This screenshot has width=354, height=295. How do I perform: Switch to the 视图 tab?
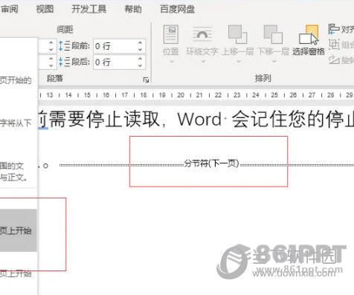click(45, 9)
